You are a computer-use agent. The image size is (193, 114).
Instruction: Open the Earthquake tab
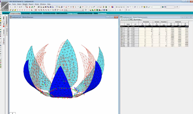[103, 13]
